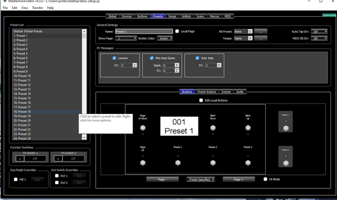Click the Preset 2 footswitch icon

click(213, 163)
